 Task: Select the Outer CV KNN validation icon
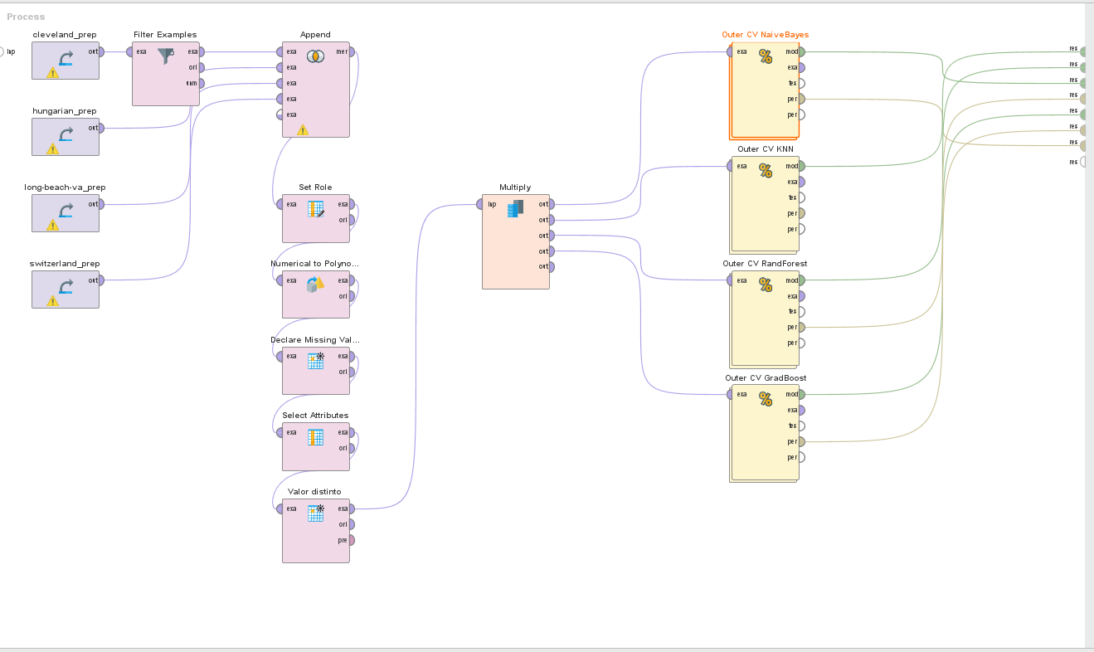[765, 171]
